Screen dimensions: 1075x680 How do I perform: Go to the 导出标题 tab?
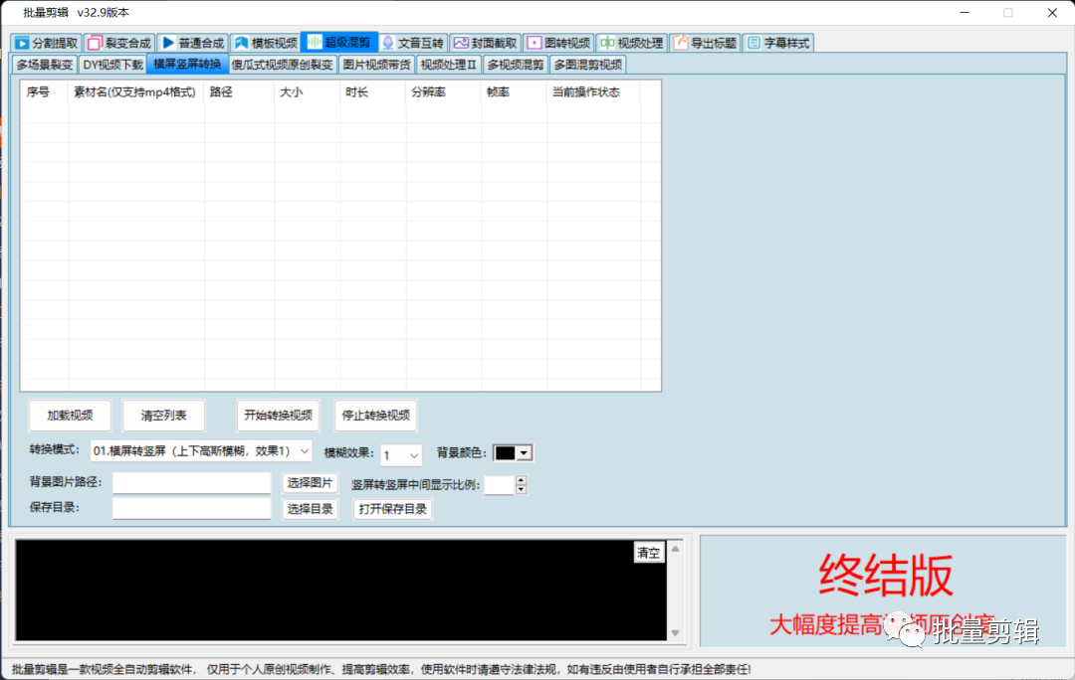(x=705, y=43)
